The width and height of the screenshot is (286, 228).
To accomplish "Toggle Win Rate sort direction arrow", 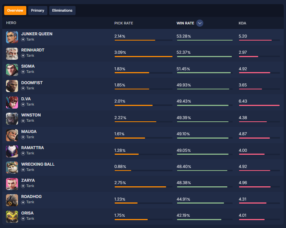I will coord(200,23).
